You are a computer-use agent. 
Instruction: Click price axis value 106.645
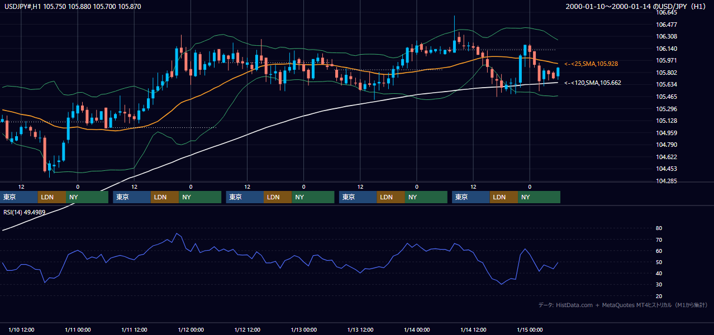[x=667, y=12]
